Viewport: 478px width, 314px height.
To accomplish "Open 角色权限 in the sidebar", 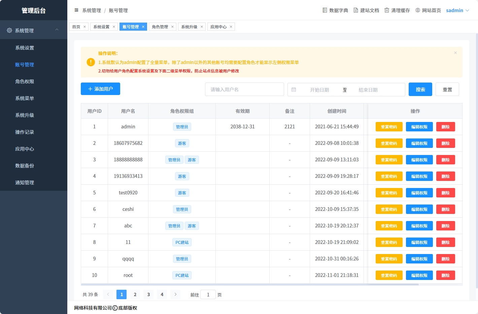I will click(x=34, y=82).
